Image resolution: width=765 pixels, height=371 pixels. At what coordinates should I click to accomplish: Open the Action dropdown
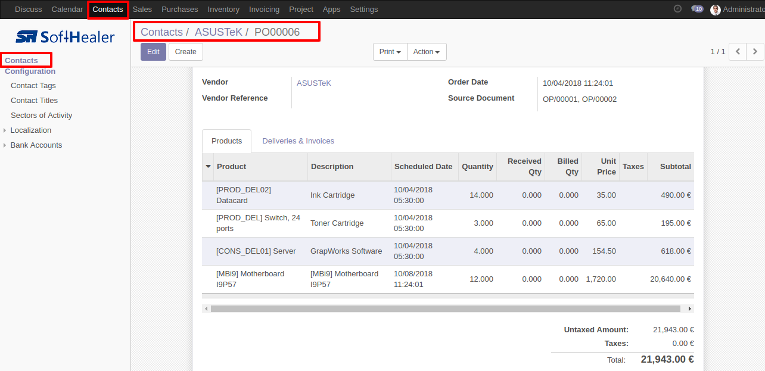pyautogui.click(x=427, y=52)
